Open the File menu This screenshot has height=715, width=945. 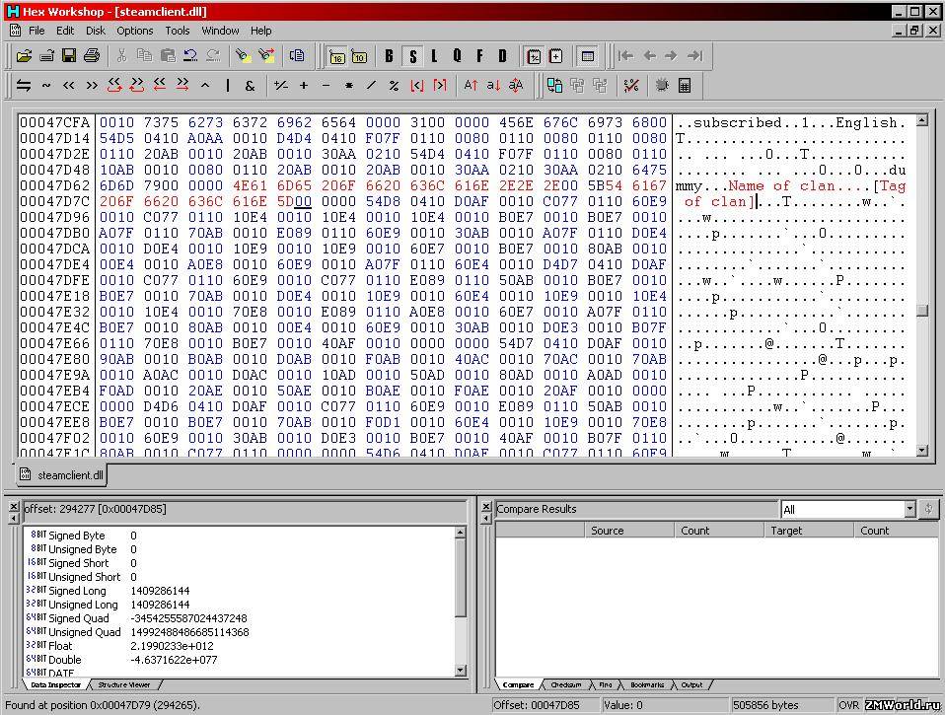point(36,31)
